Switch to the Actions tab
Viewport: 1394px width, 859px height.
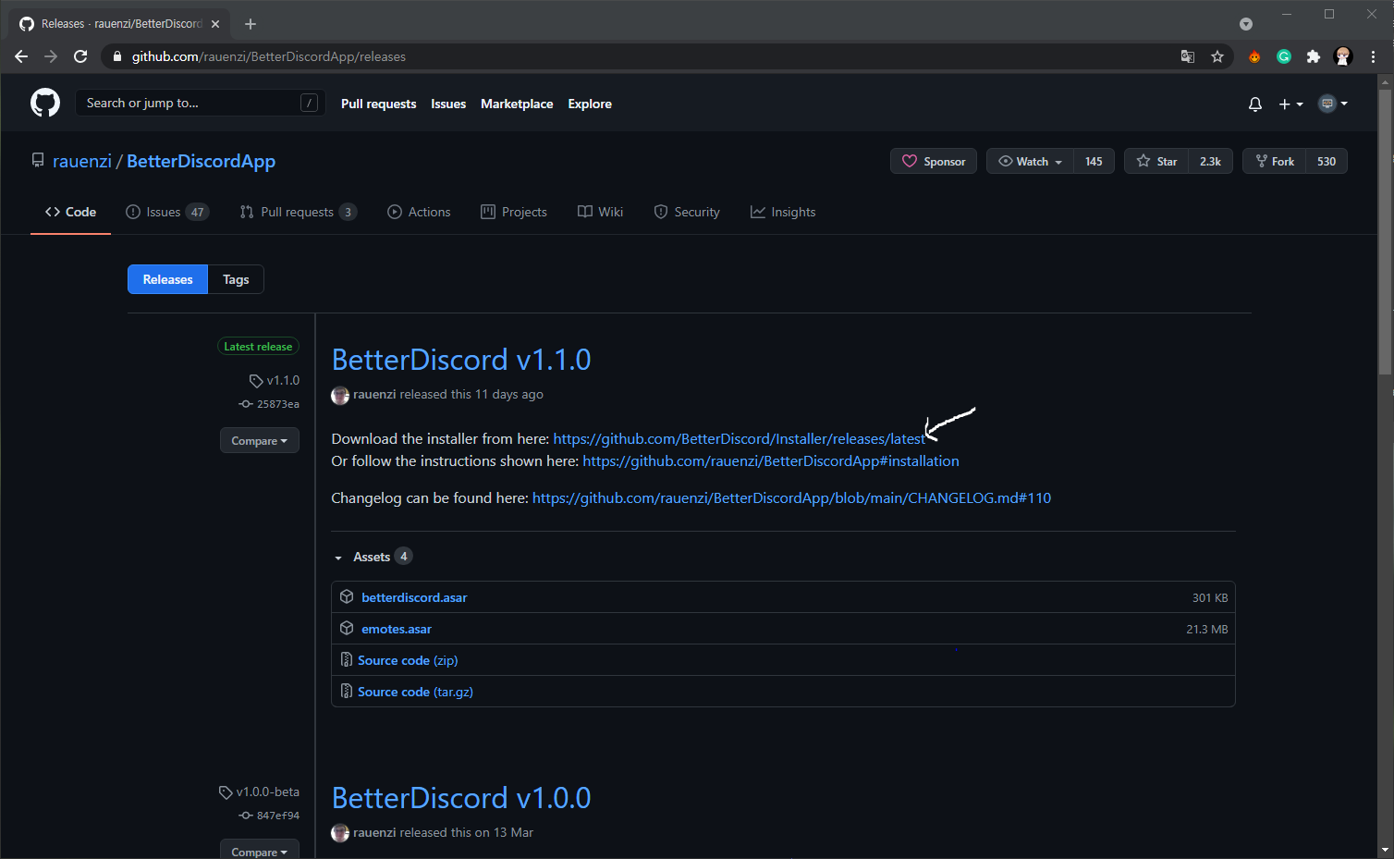pyautogui.click(x=419, y=212)
